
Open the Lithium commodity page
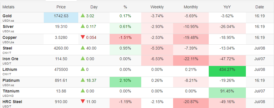[x=10, y=69]
